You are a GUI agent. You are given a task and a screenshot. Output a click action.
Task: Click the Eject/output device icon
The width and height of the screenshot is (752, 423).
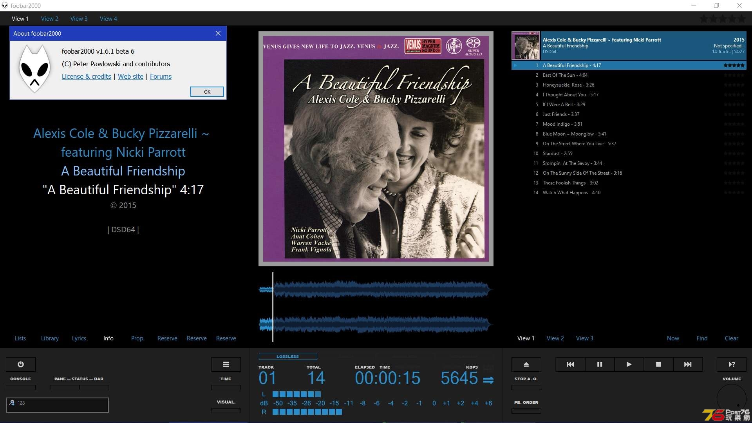526,363
